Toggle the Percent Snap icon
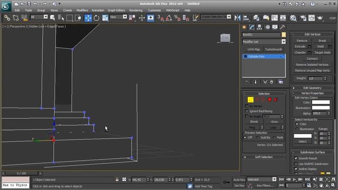This screenshot has width=338, height=190. [x=177, y=17]
